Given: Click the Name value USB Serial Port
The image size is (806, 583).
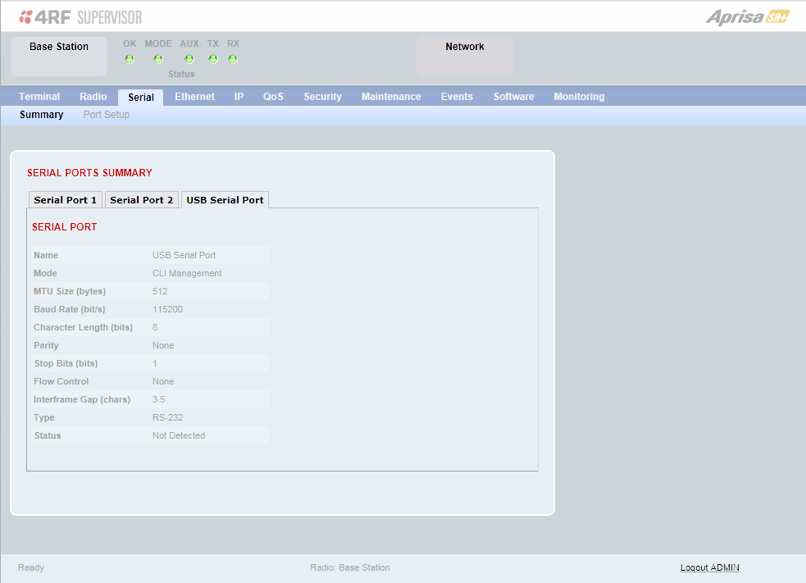Looking at the screenshot, I should pyautogui.click(x=184, y=256).
